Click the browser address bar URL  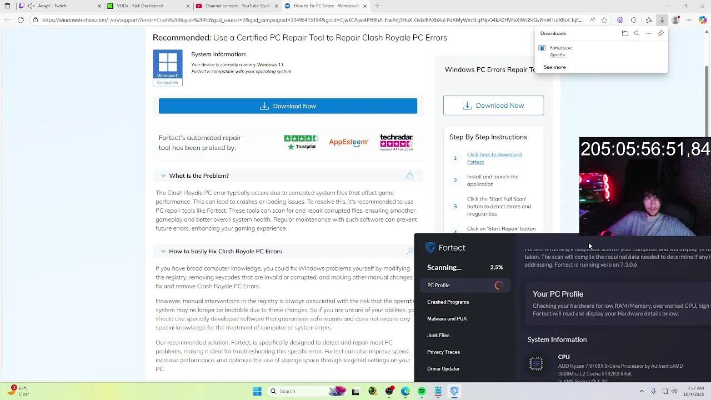coord(312,20)
